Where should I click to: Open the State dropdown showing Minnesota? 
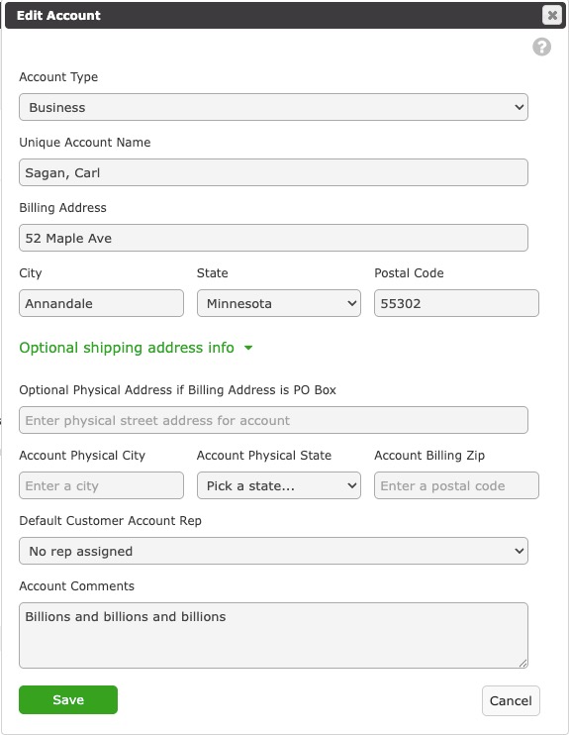tap(279, 303)
